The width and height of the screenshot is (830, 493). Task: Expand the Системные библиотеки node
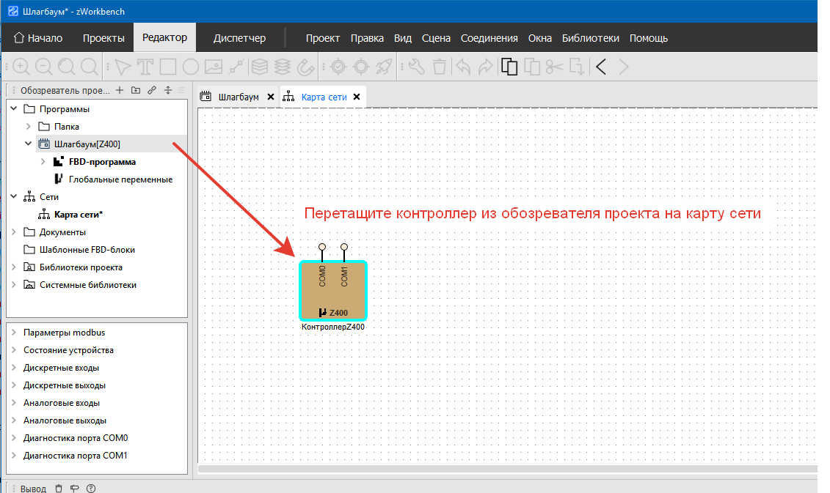point(14,285)
